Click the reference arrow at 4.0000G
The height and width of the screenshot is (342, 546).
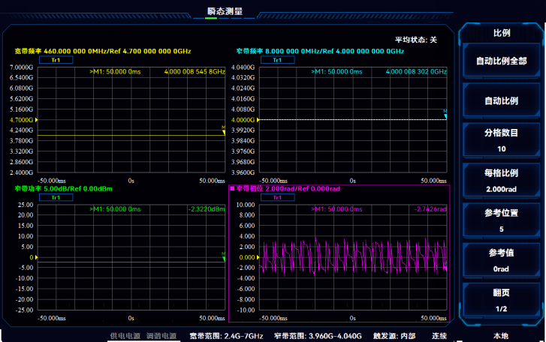pos(258,119)
